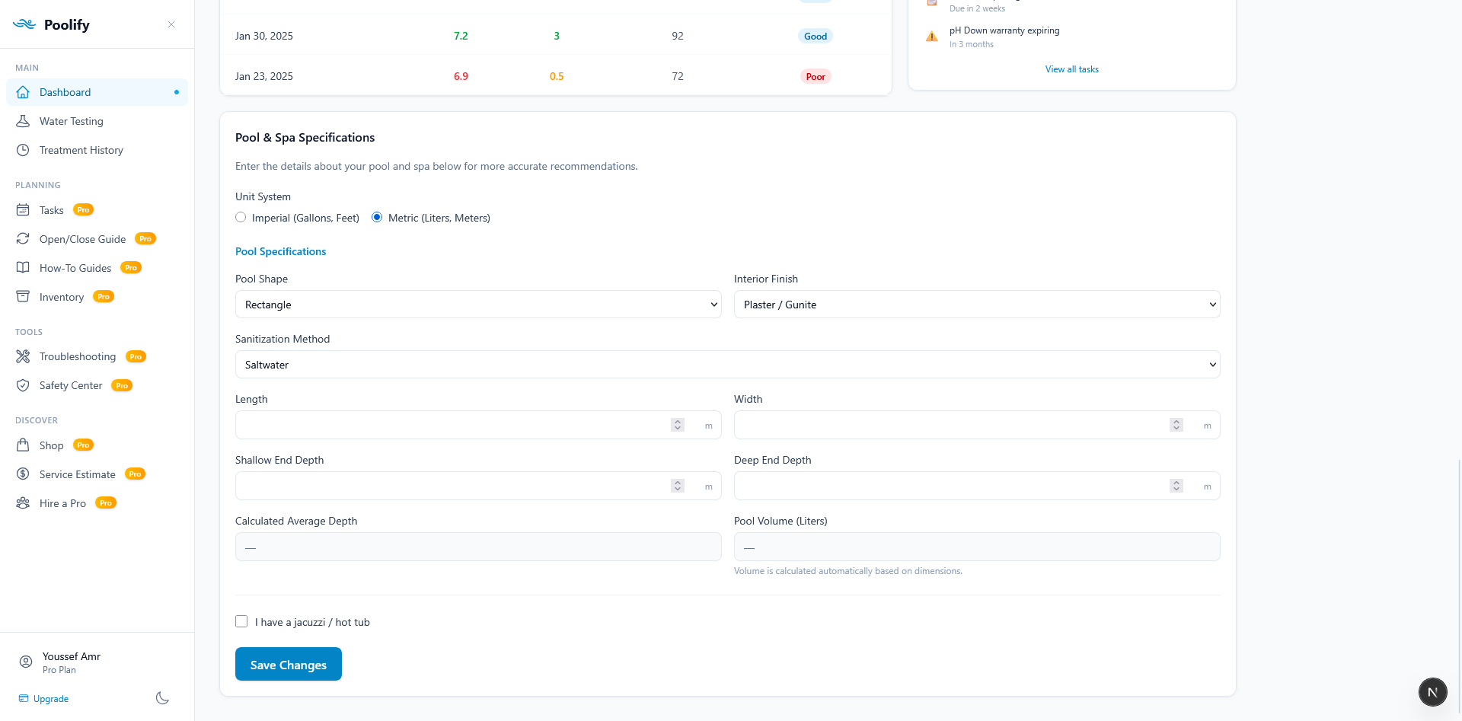Viewport: 1462px width, 721px height.
Task: Click the Water Testing flask icon
Action: [x=23, y=121]
